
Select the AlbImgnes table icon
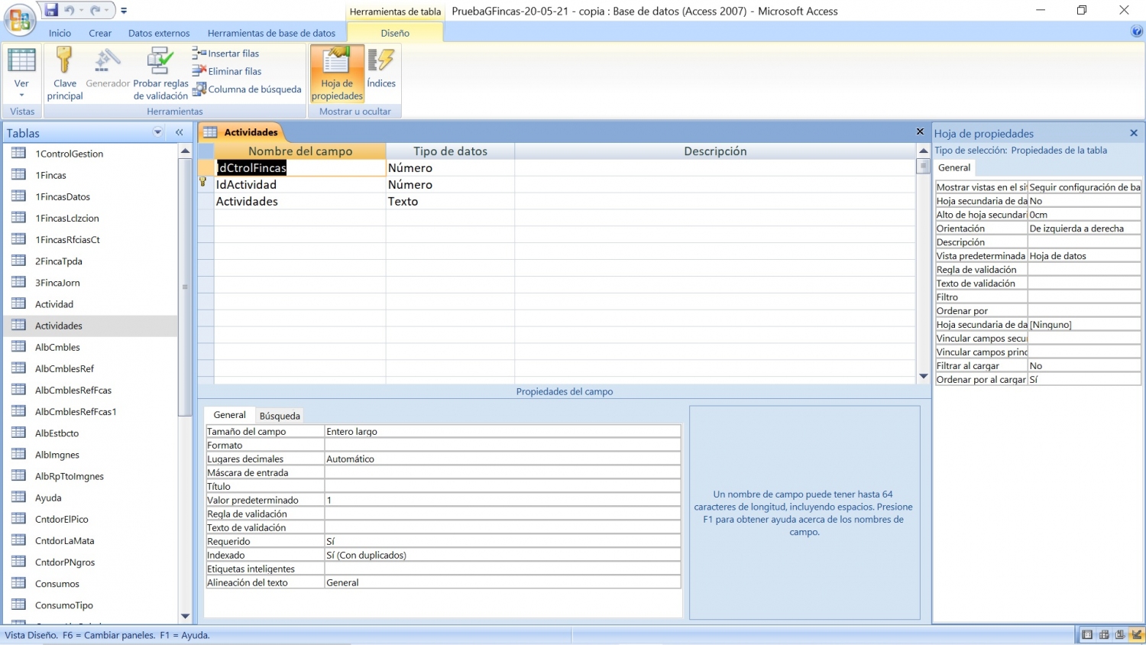(x=19, y=454)
